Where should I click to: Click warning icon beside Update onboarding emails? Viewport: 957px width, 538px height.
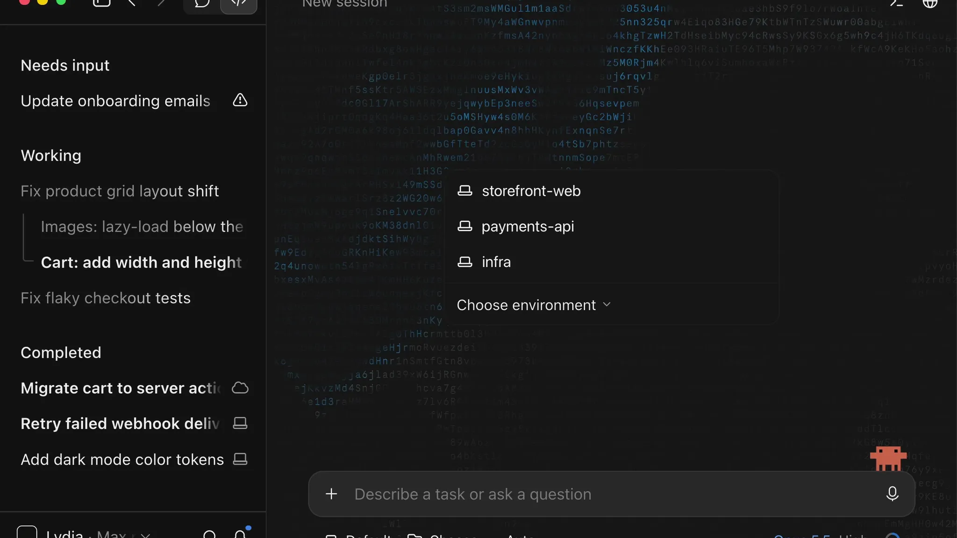[x=240, y=100]
